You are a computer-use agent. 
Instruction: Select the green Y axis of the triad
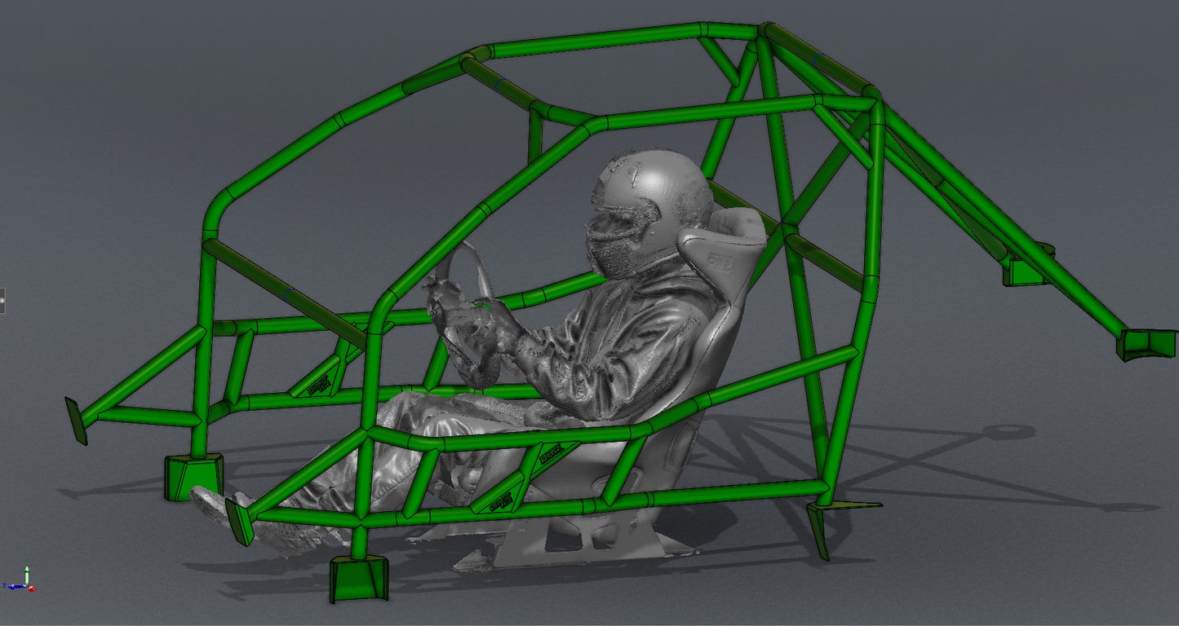tap(27, 574)
